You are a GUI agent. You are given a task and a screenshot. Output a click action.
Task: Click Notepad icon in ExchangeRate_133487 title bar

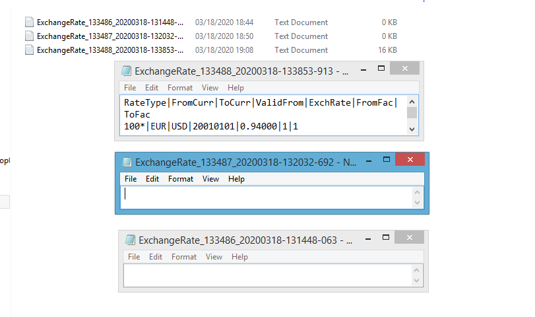pos(127,162)
